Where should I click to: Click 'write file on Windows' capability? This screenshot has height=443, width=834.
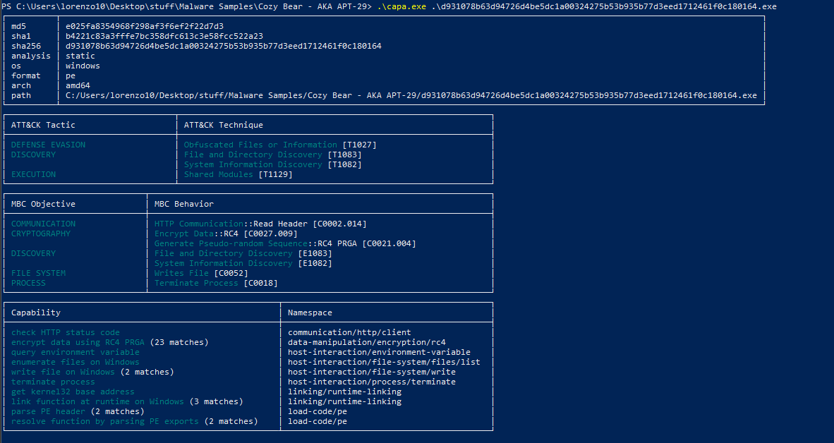tap(63, 372)
